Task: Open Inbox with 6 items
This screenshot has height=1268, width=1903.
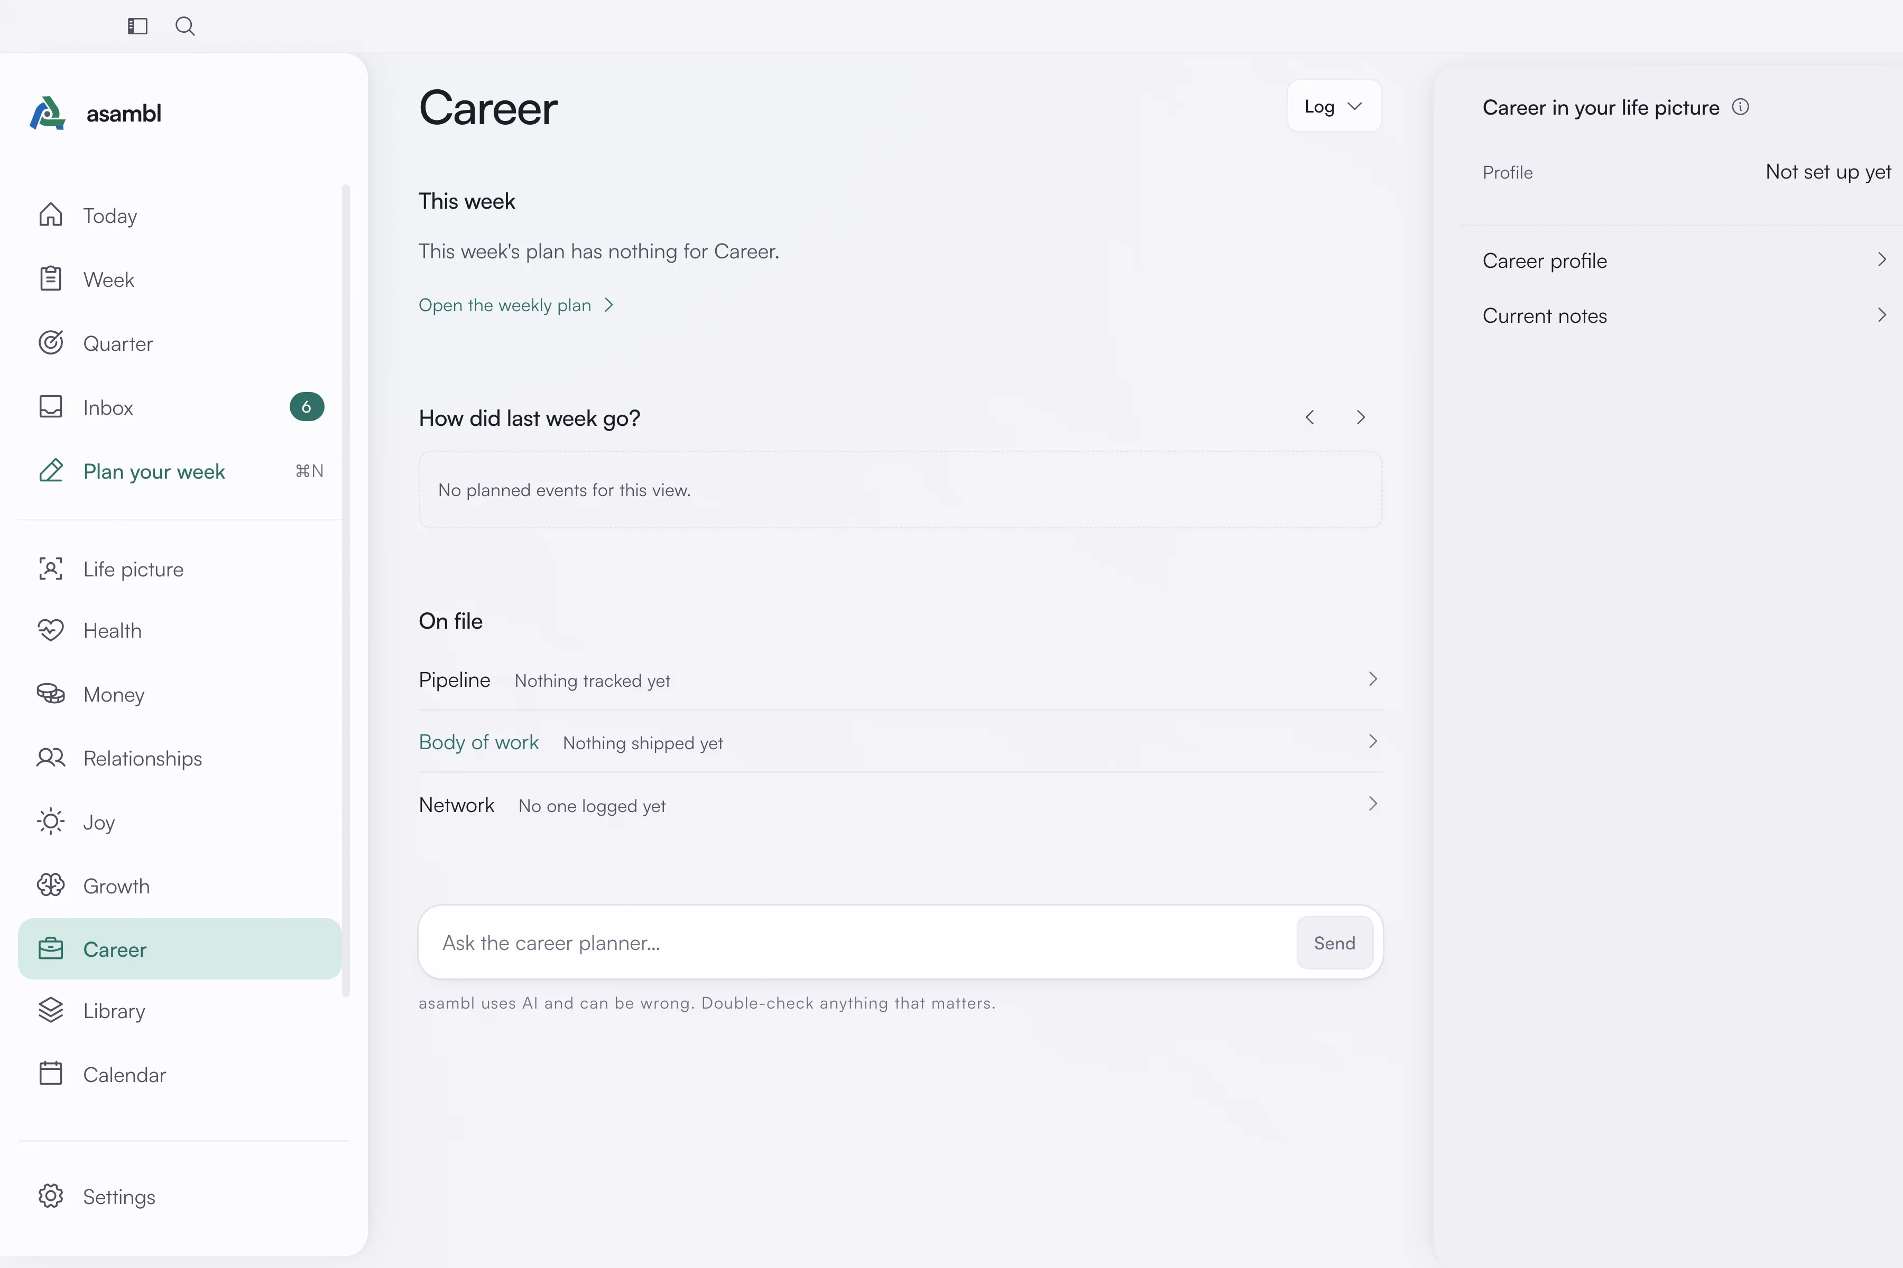Action: (180, 407)
